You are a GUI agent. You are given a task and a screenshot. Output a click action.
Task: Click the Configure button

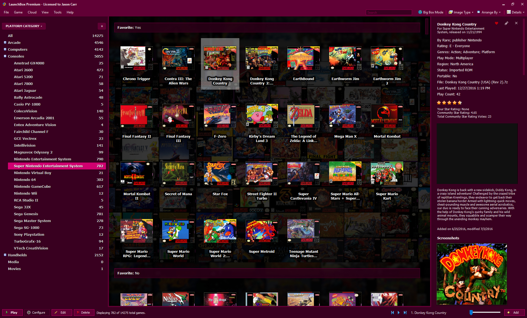point(37,313)
